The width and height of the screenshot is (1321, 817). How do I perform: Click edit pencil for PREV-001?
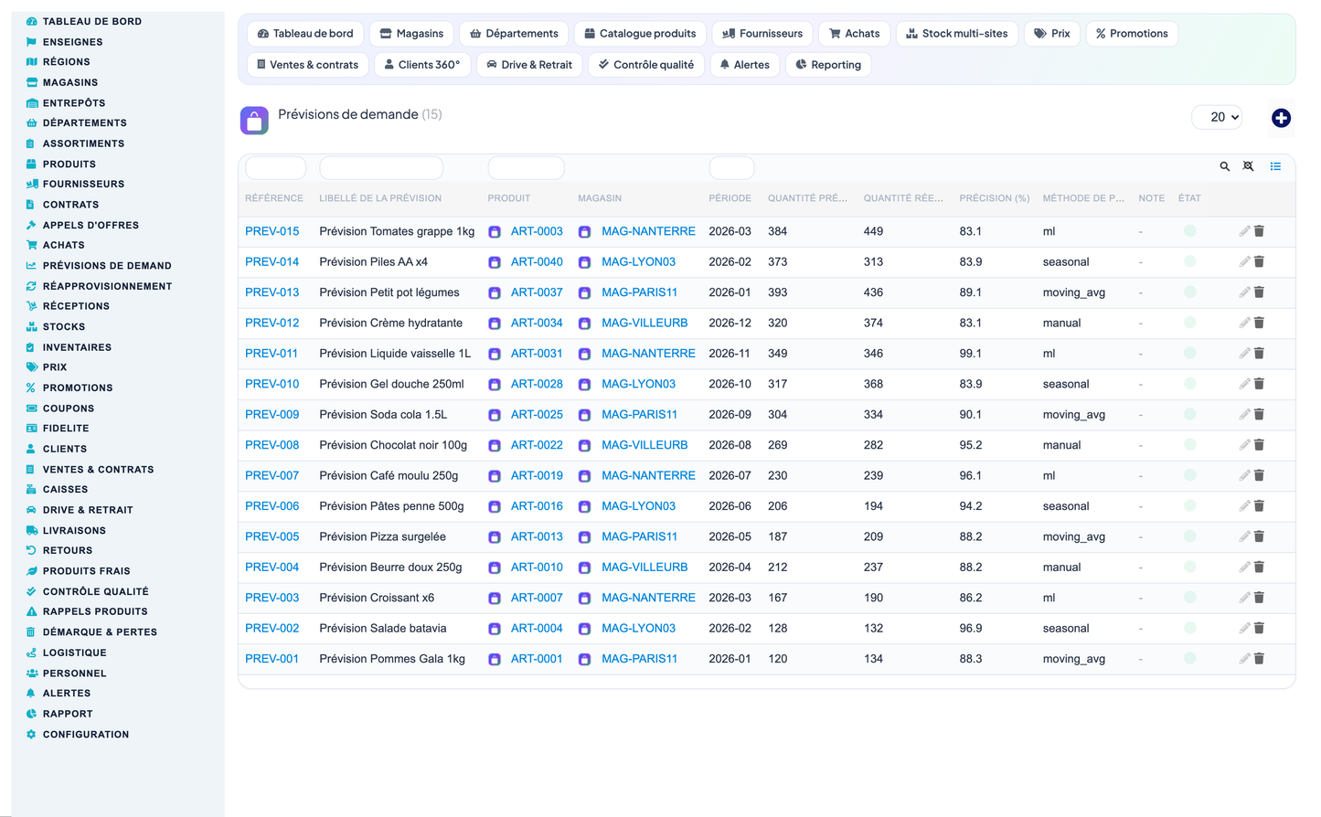(1244, 658)
